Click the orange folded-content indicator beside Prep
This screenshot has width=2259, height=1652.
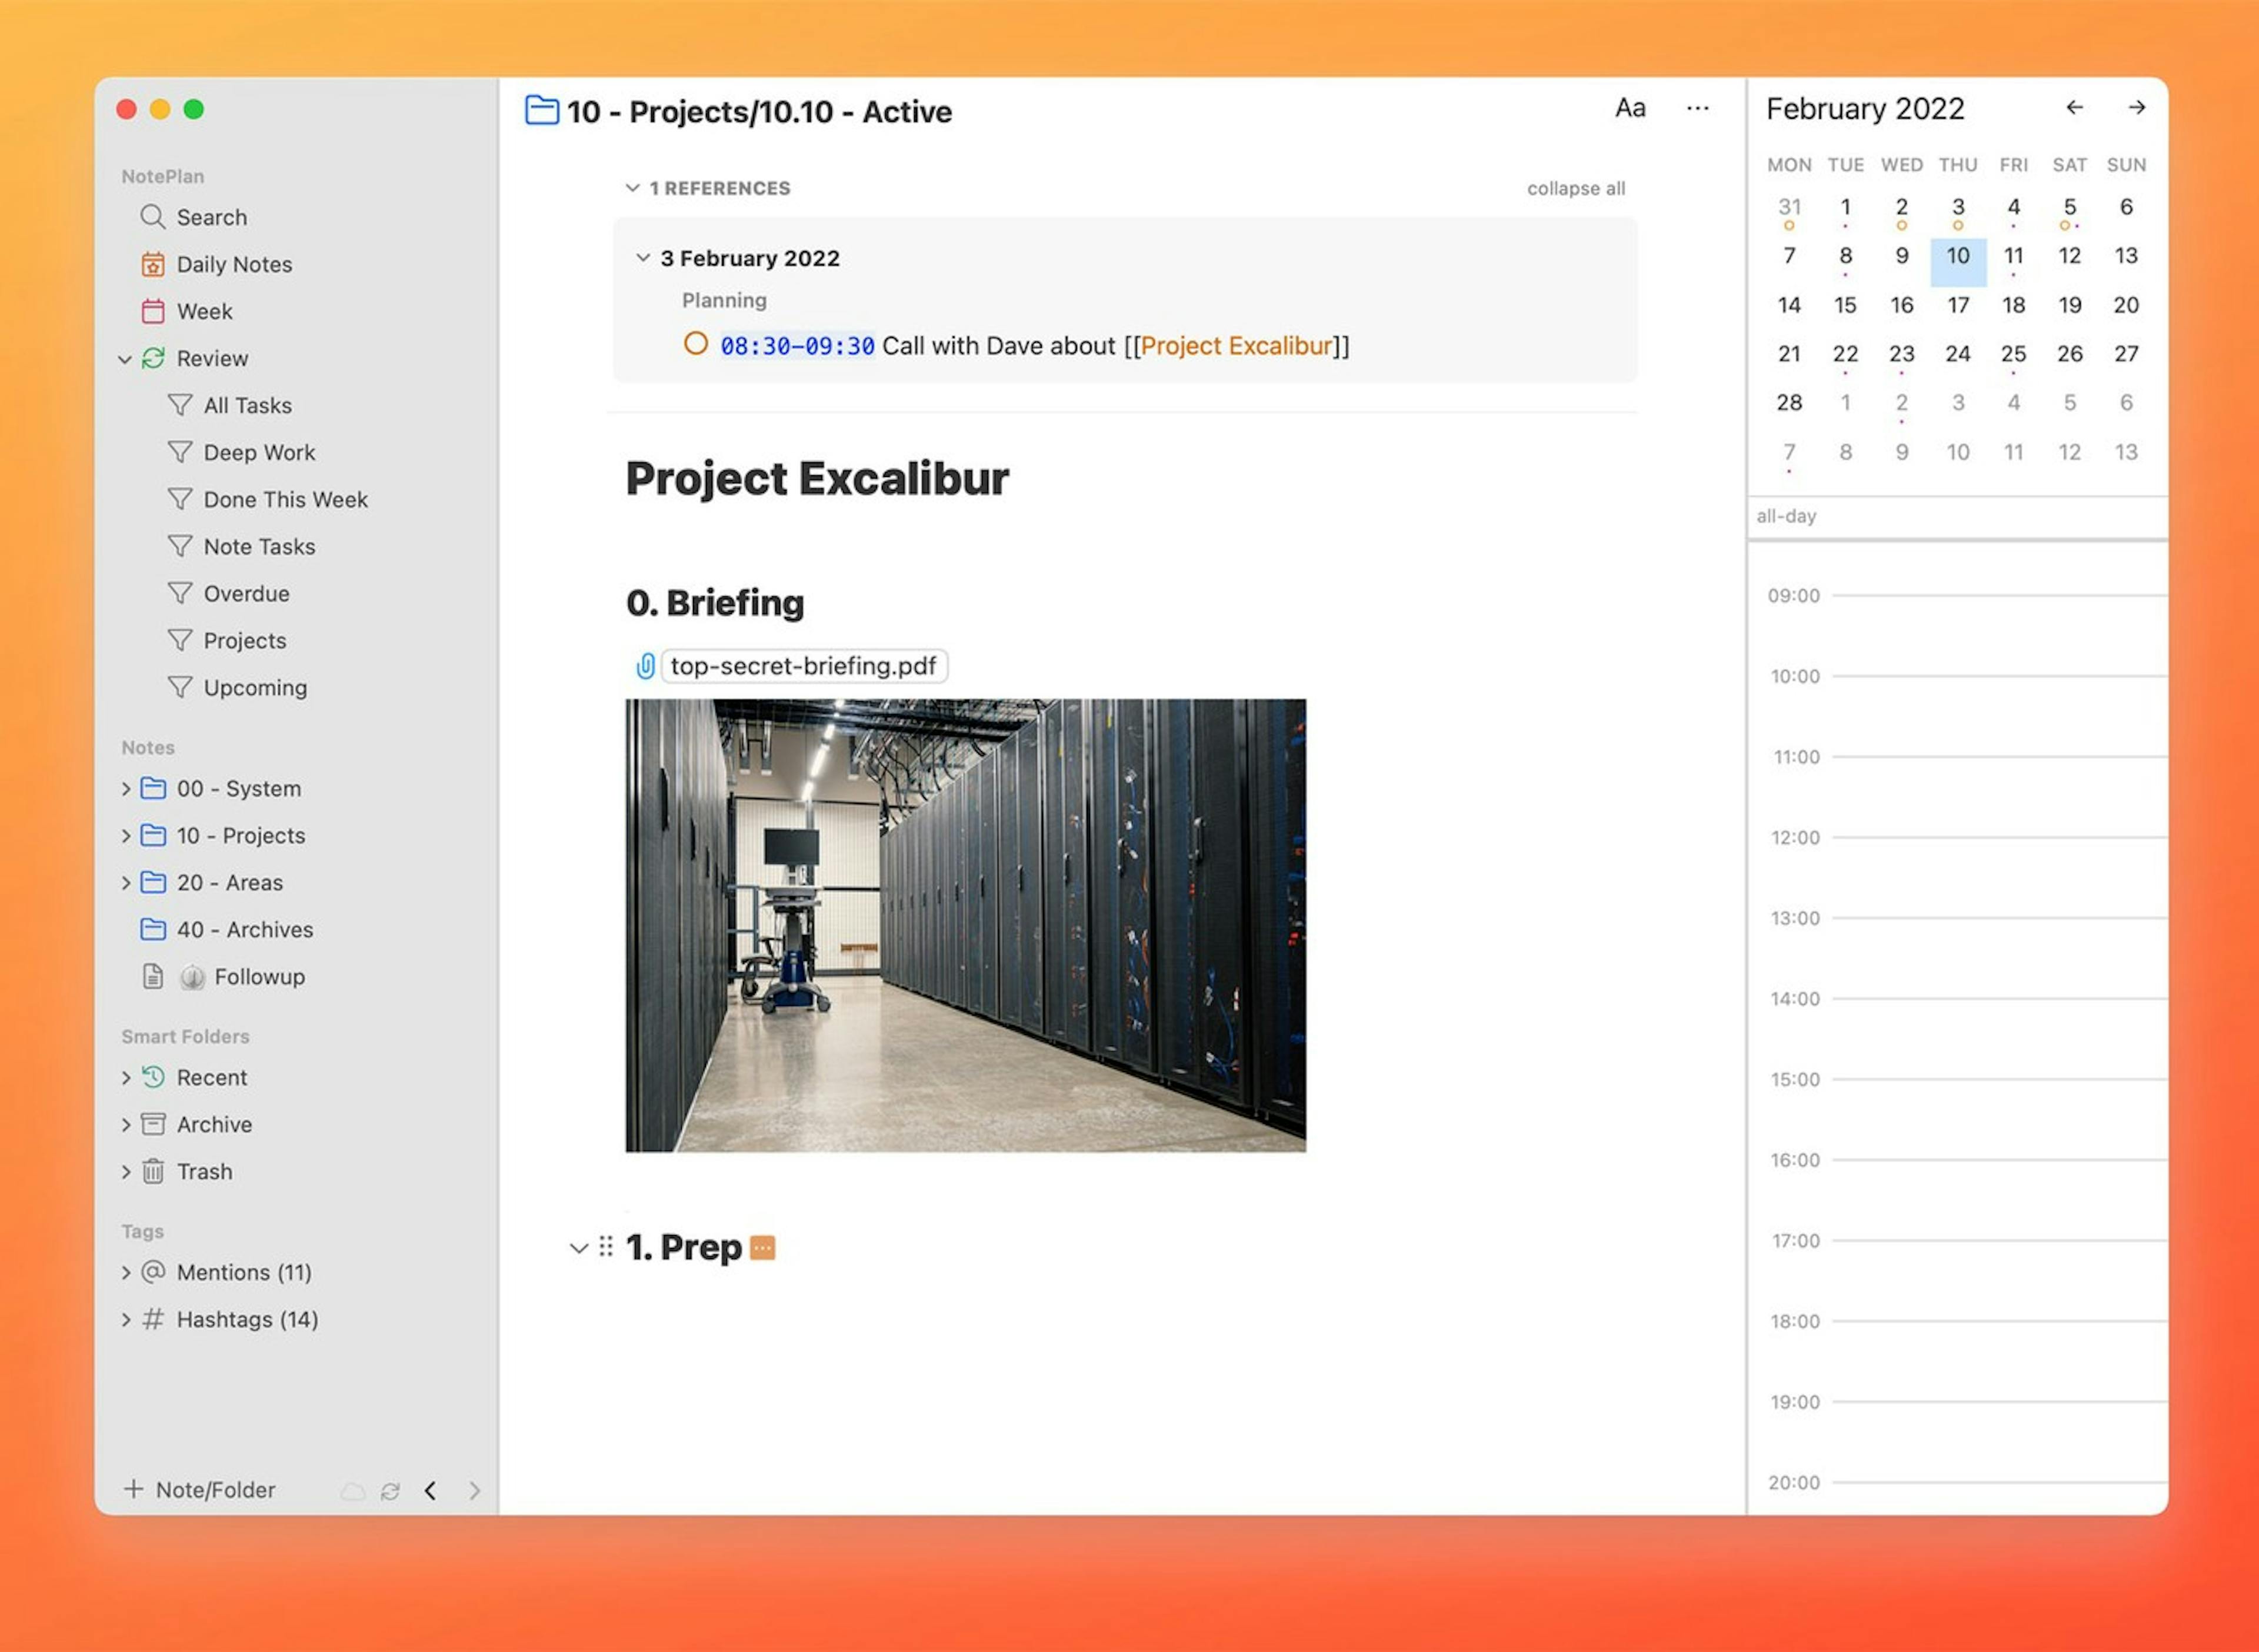point(762,1248)
